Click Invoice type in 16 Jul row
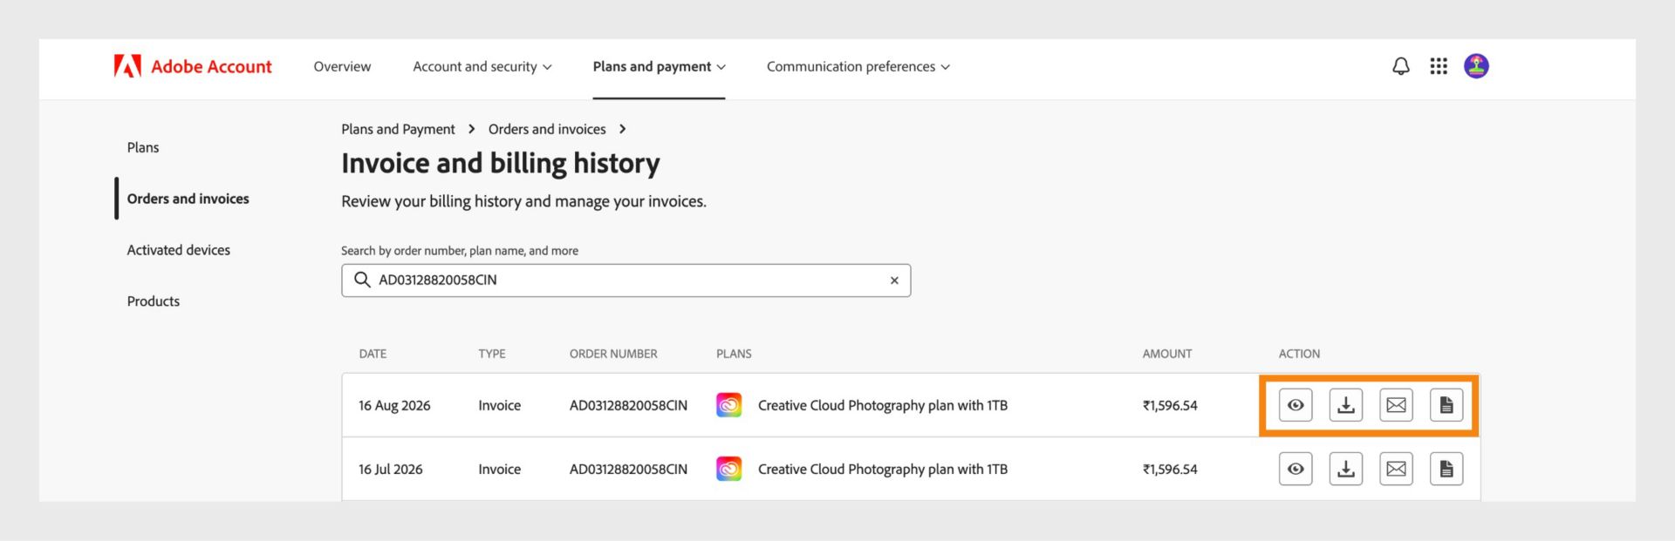The width and height of the screenshot is (1675, 541). pyautogui.click(x=499, y=469)
